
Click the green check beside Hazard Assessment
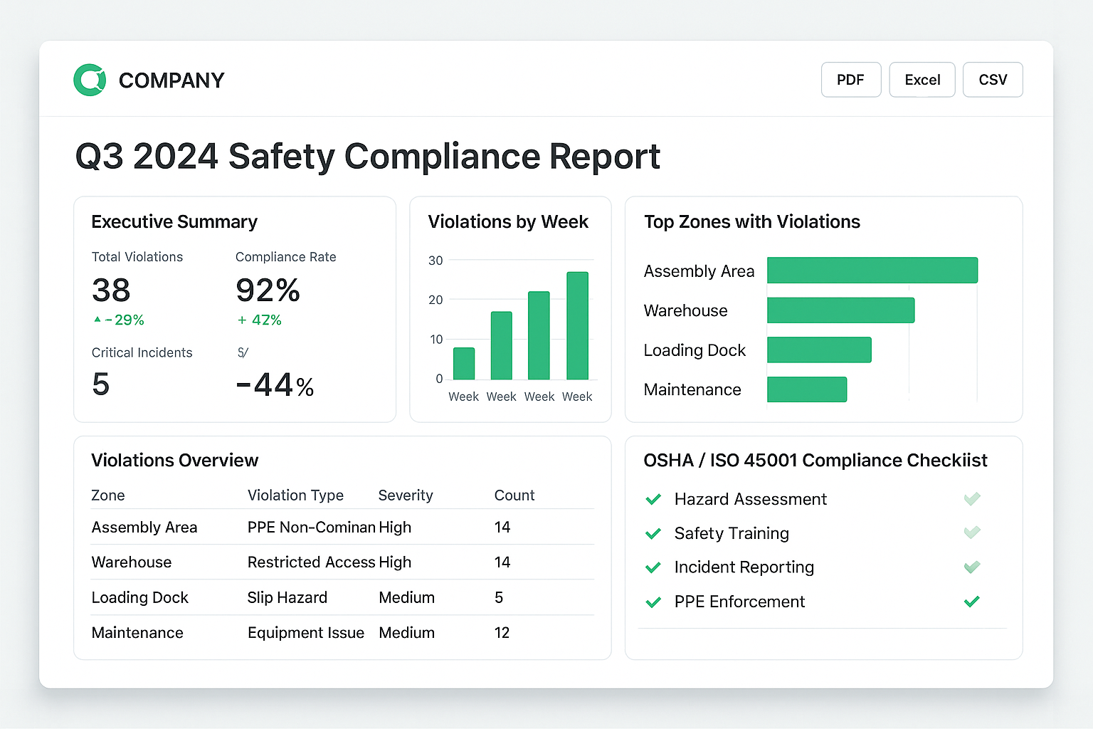pyautogui.click(x=653, y=499)
